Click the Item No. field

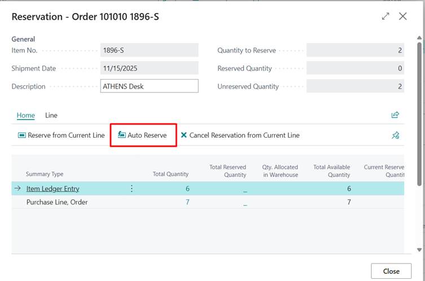(149, 50)
